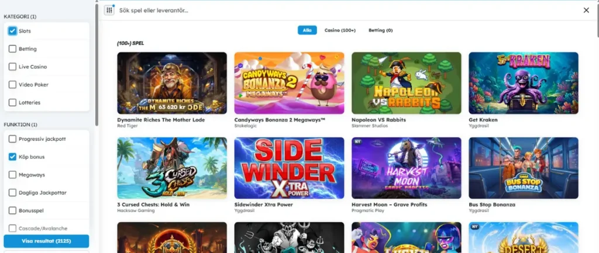Click provider name Hacksaw Gaming
Image resolution: width=599 pixels, height=253 pixels.
[136, 211]
